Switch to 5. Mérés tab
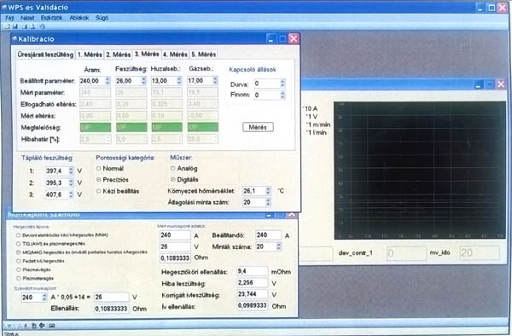 click(x=203, y=55)
